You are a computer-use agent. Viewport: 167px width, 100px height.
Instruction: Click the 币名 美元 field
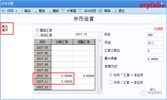155,43
